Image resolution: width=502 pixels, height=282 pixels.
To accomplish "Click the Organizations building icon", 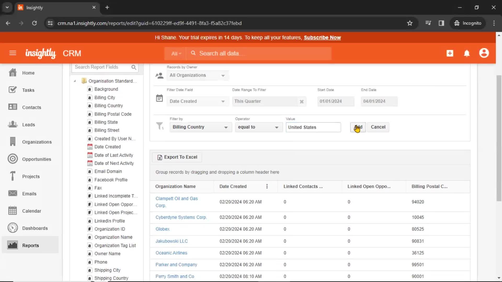I will pos(13,142).
